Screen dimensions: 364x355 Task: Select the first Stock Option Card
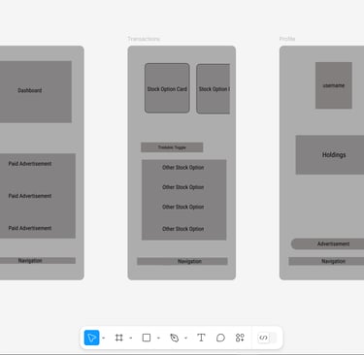pyautogui.click(x=167, y=88)
